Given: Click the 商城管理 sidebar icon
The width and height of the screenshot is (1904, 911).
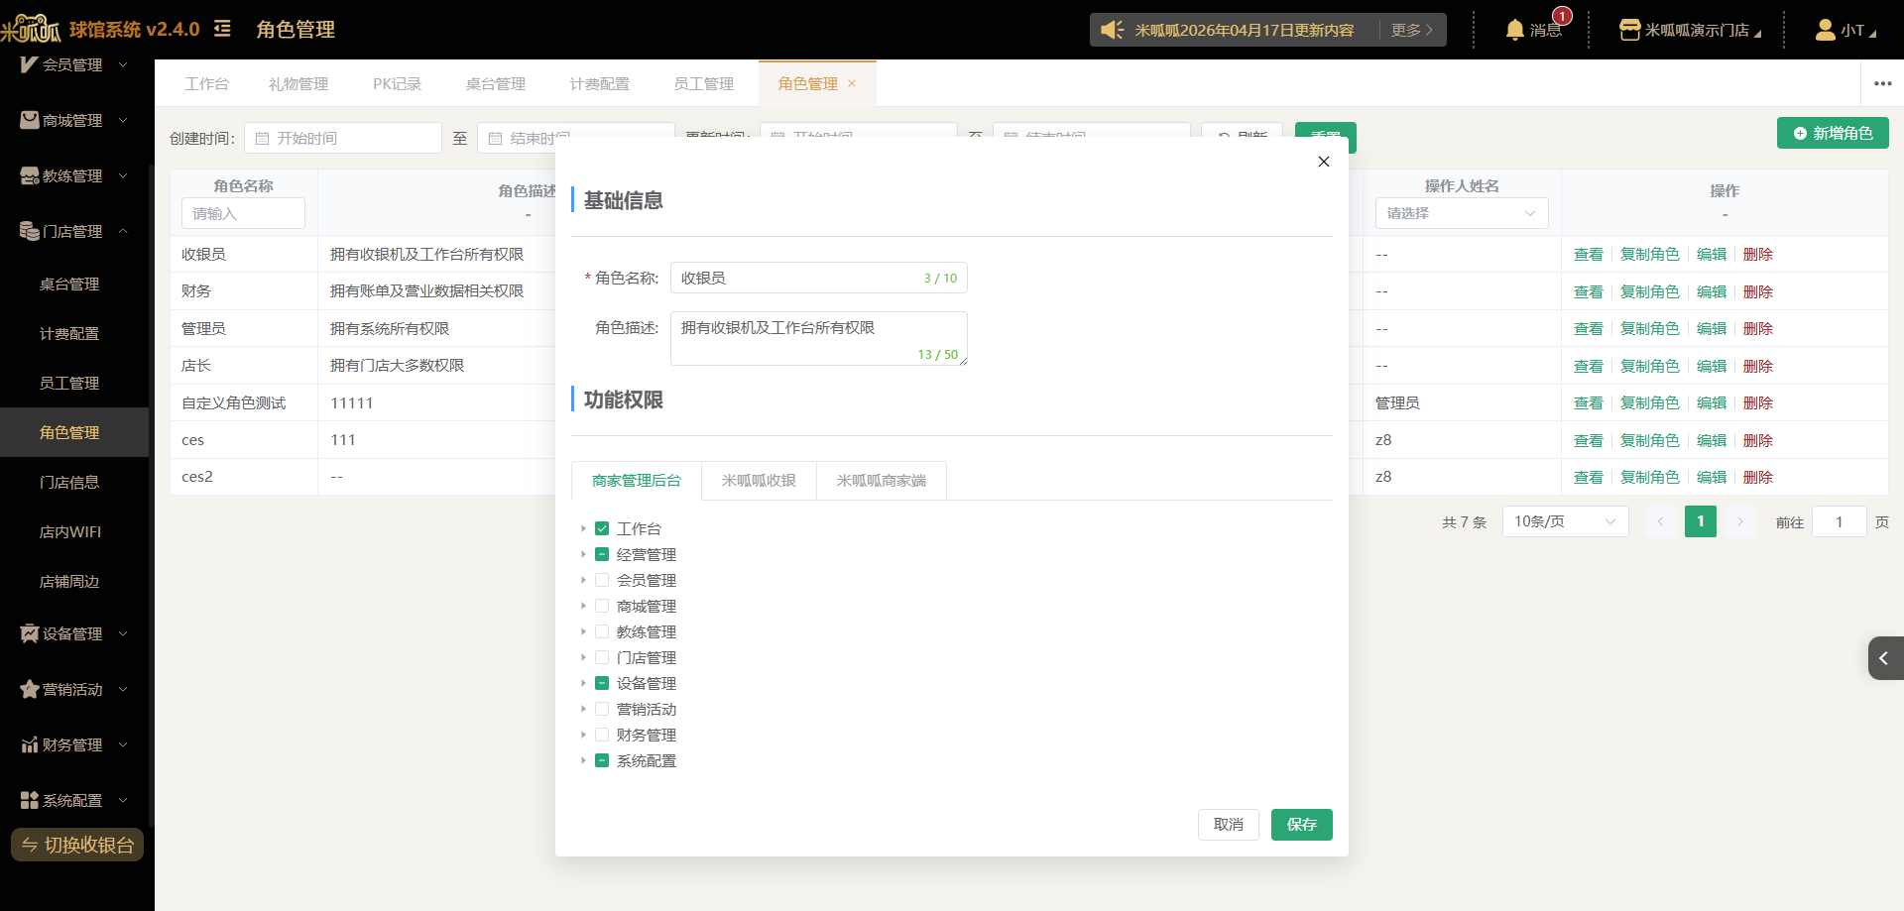Looking at the screenshot, I should point(30,120).
